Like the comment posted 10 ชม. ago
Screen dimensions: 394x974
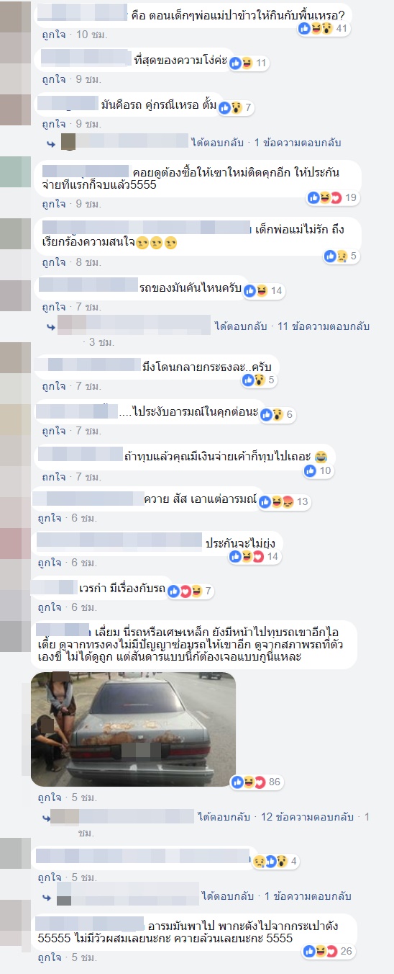click(x=52, y=35)
